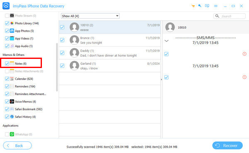The width and height of the screenshot is (249, 153).
Task: Click the Photo Stream camera icon
Action: coord(12,16)
